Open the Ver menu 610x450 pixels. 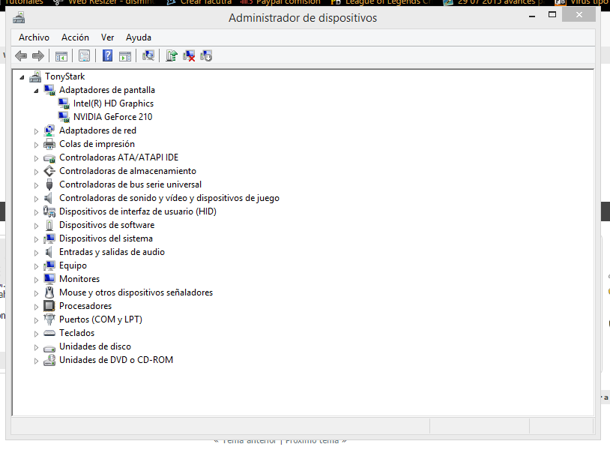(x=107, y=37)
